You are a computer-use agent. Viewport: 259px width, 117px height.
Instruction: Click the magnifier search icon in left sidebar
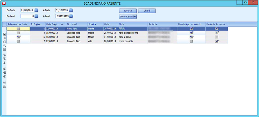click(4, 46)
